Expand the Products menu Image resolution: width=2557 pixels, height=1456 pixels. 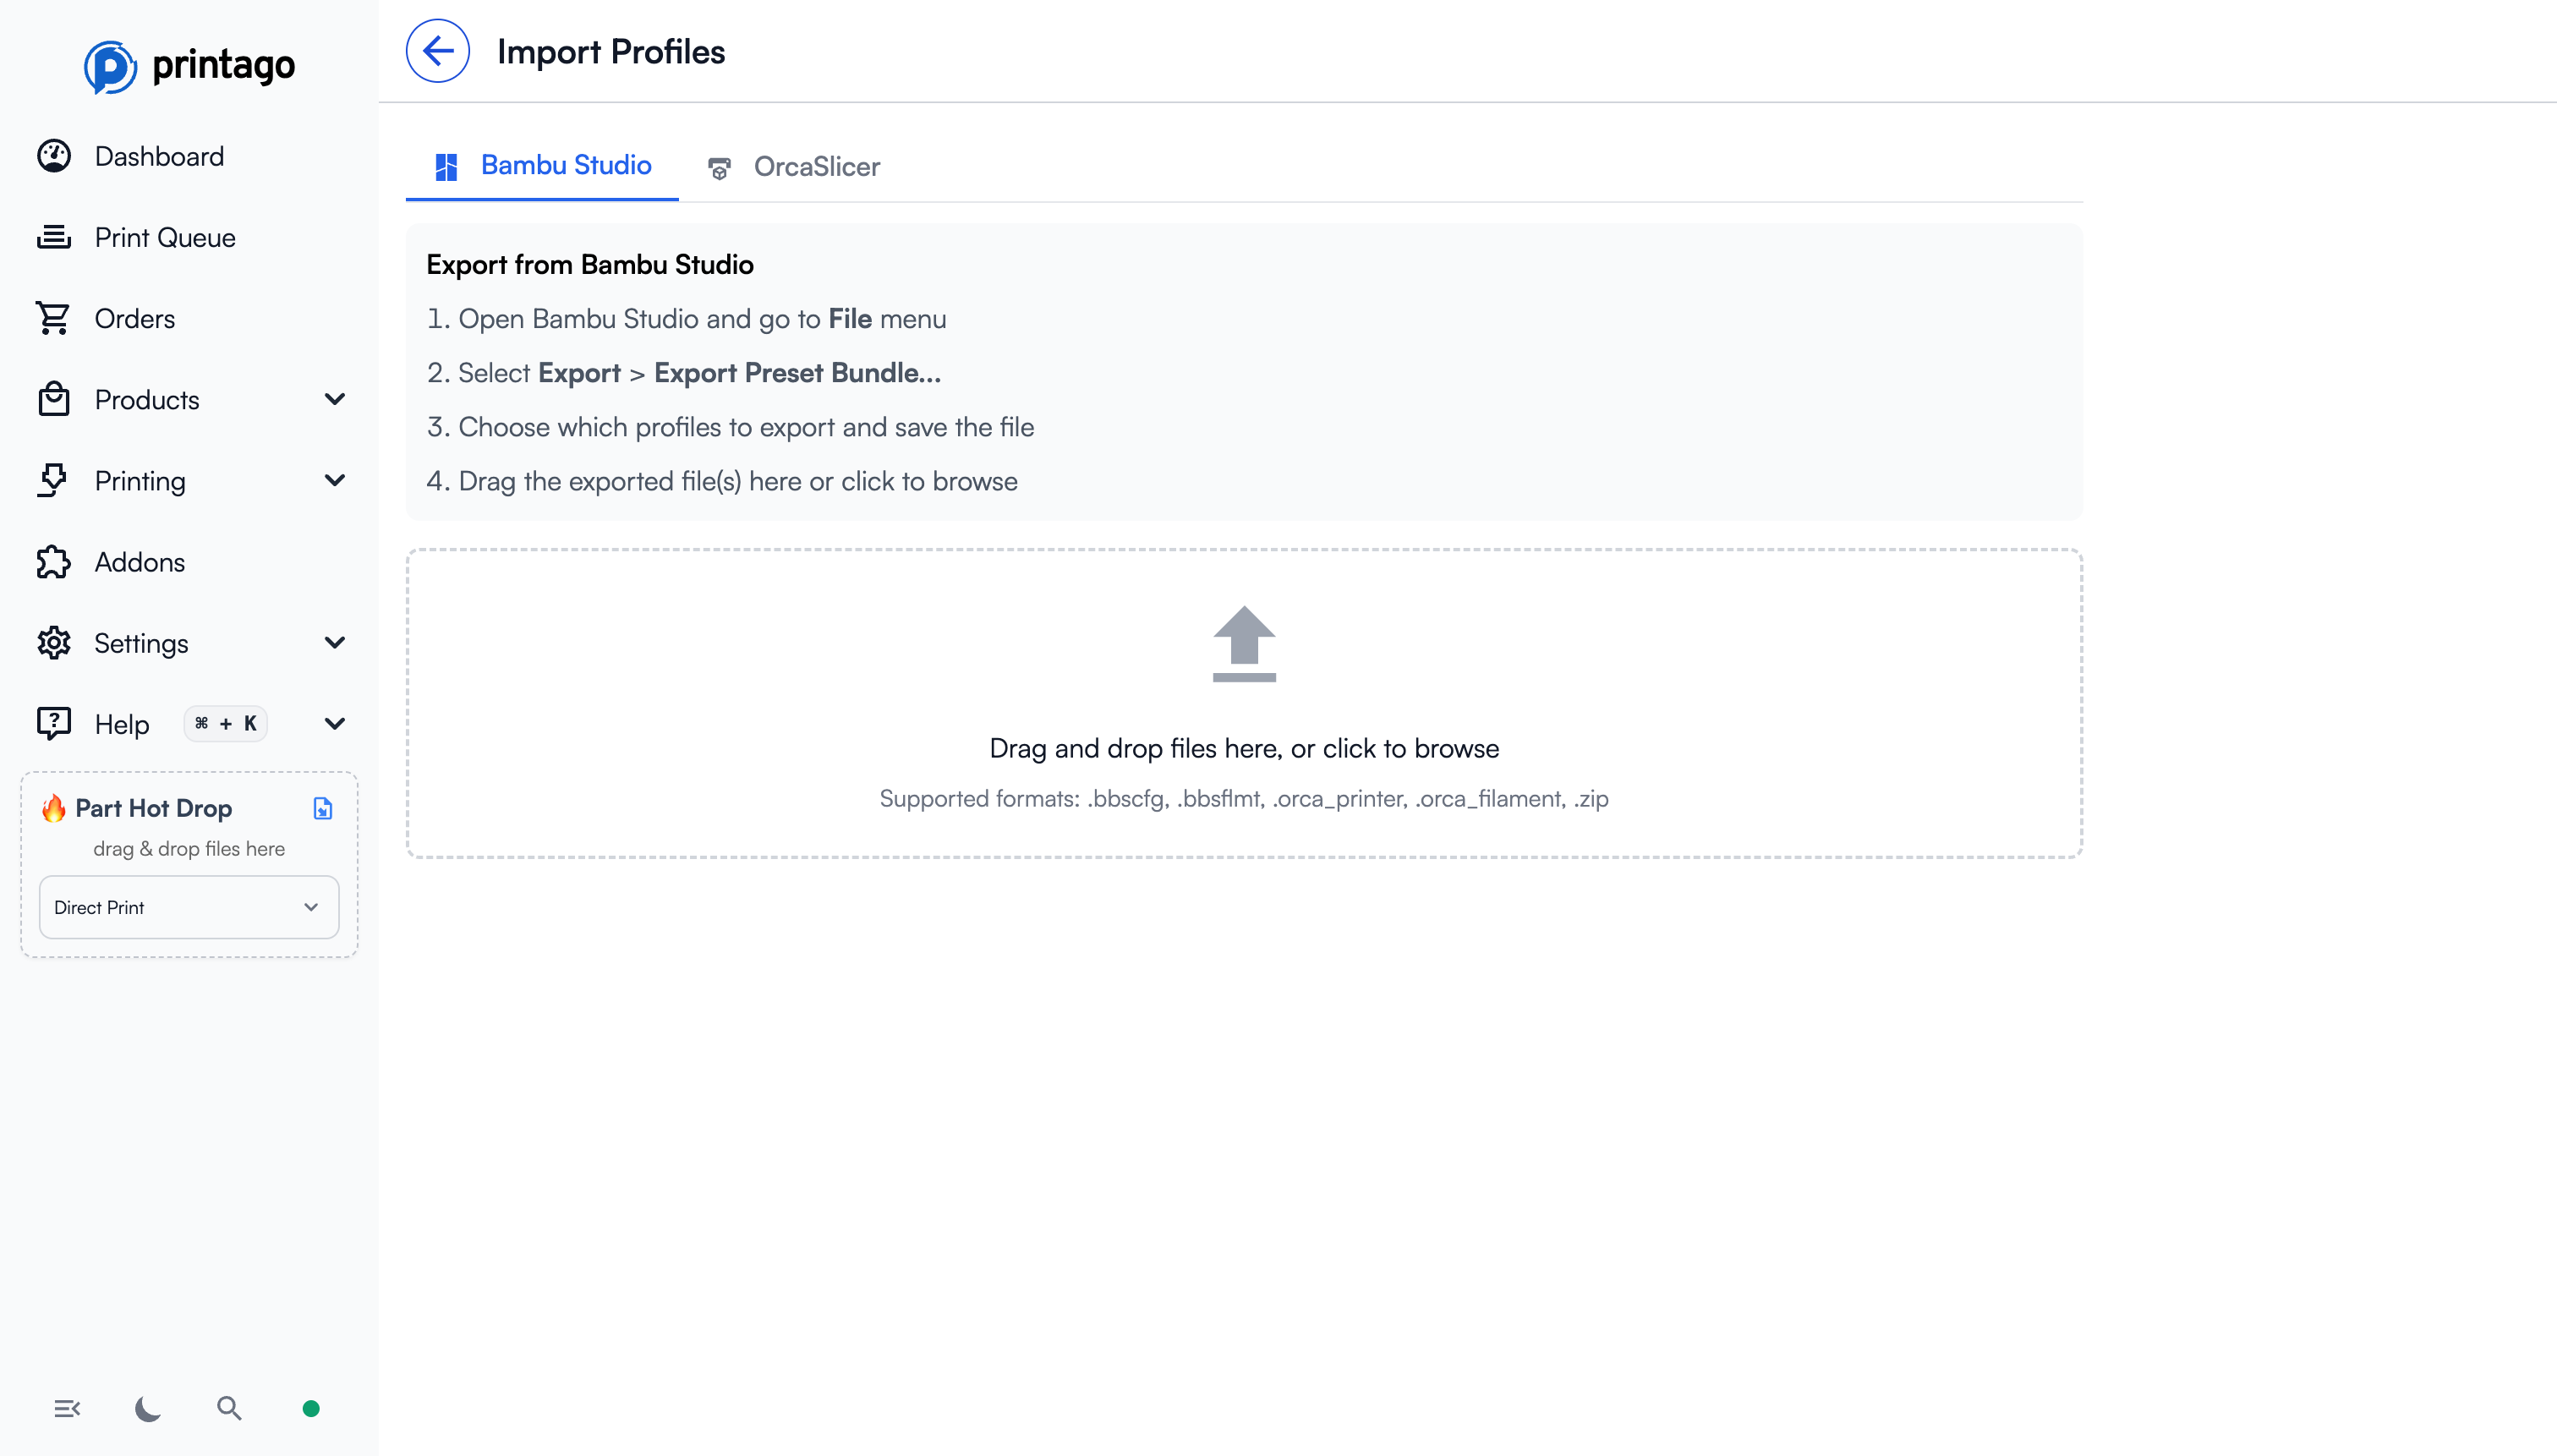334,399
